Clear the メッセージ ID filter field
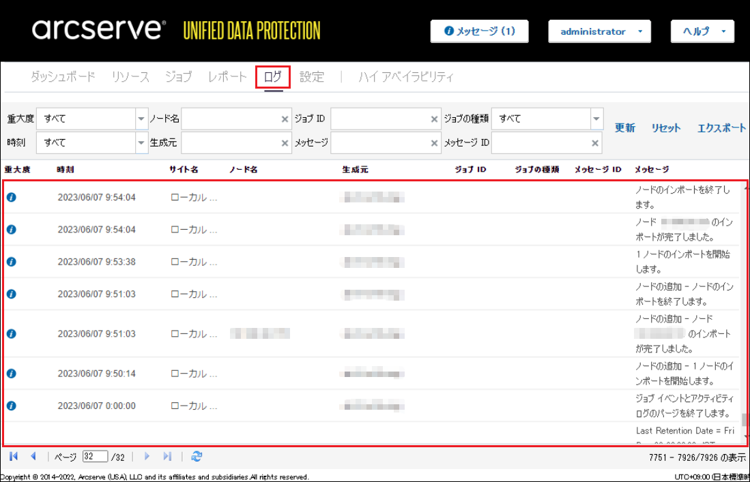750x482 pixels. click(595, 143)
